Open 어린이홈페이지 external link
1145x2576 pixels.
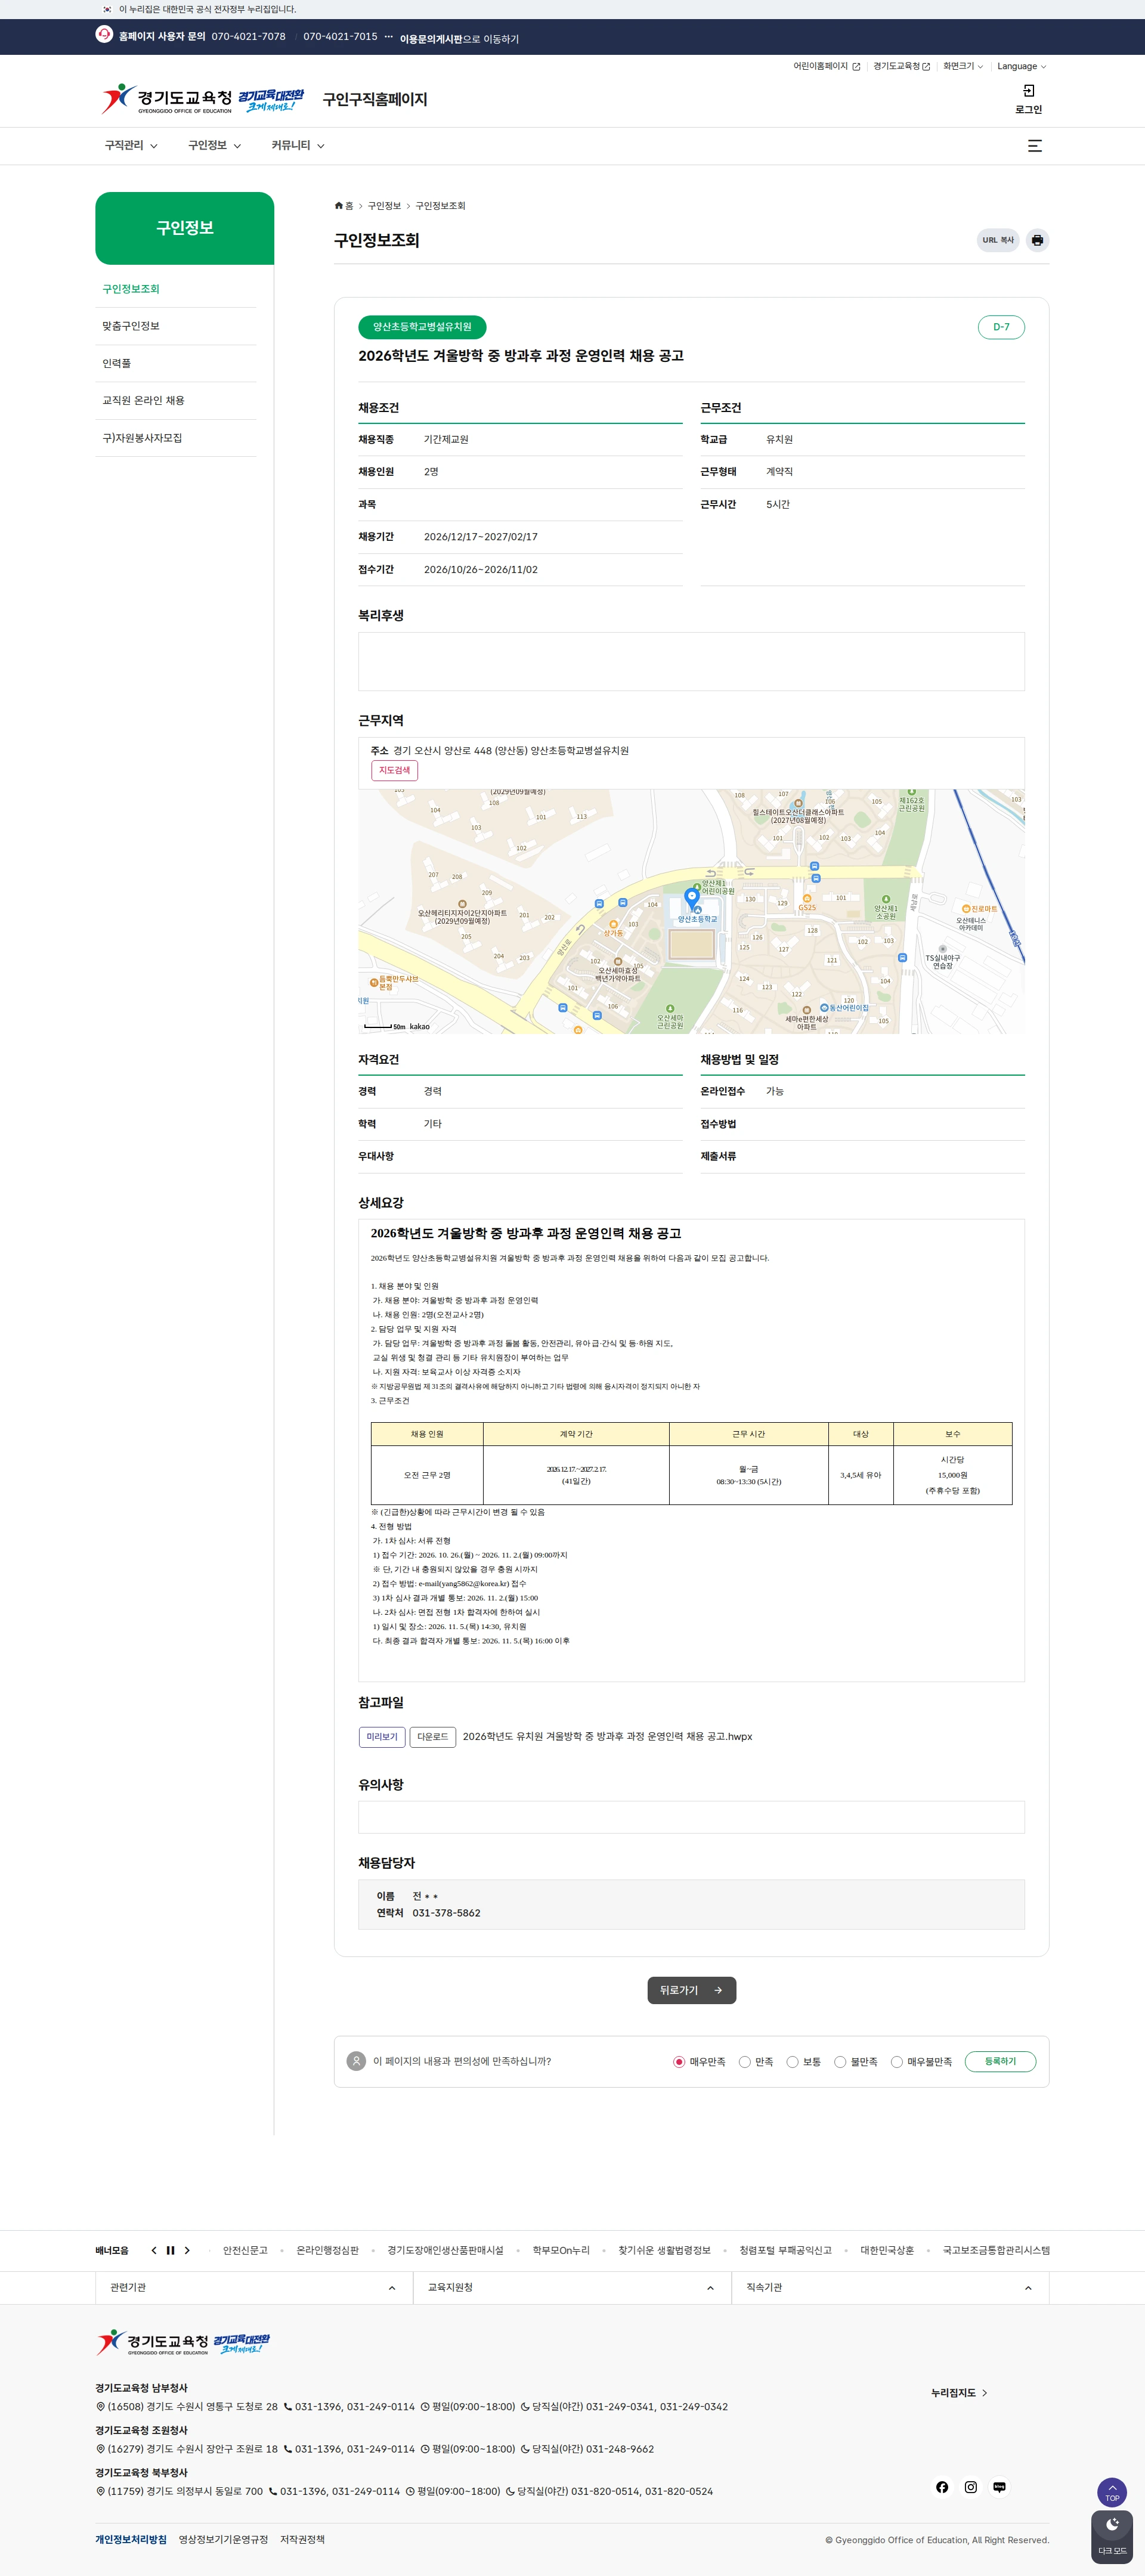point(826,67)
